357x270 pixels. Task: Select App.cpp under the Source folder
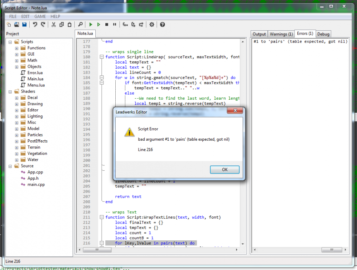coord(35,172)
